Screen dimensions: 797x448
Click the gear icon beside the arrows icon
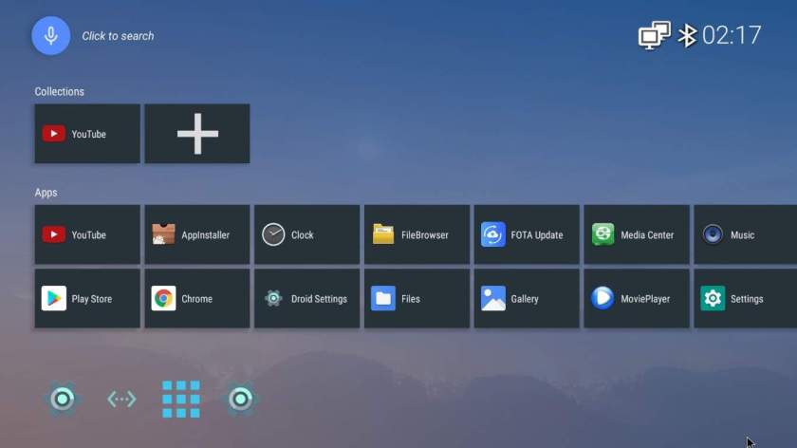(63, 400)
